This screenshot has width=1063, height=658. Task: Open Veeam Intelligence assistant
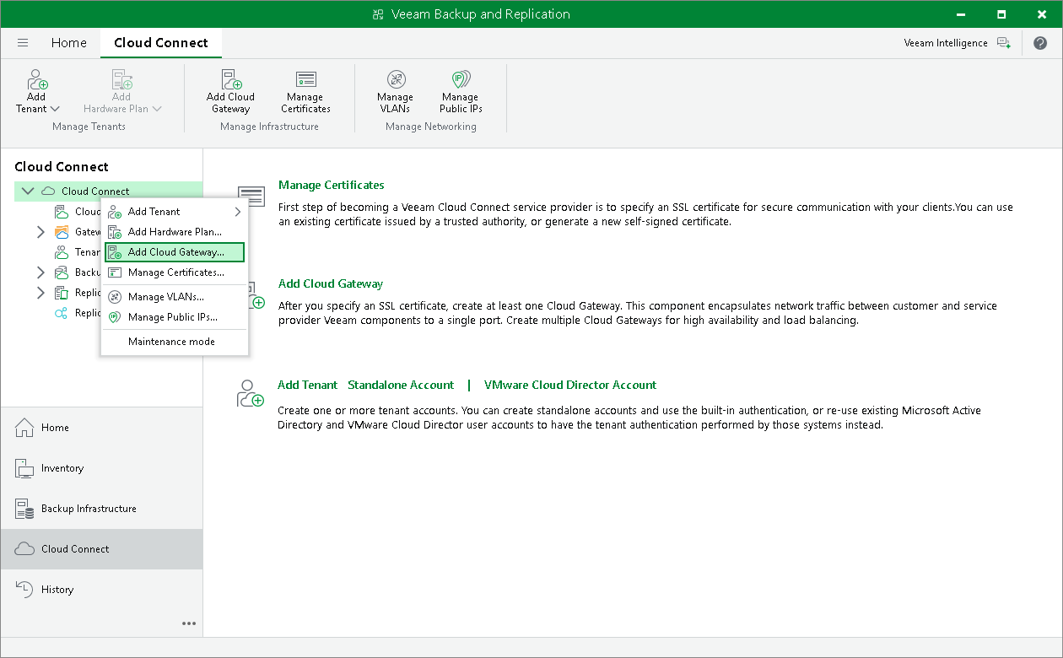(x=956, y=43)
